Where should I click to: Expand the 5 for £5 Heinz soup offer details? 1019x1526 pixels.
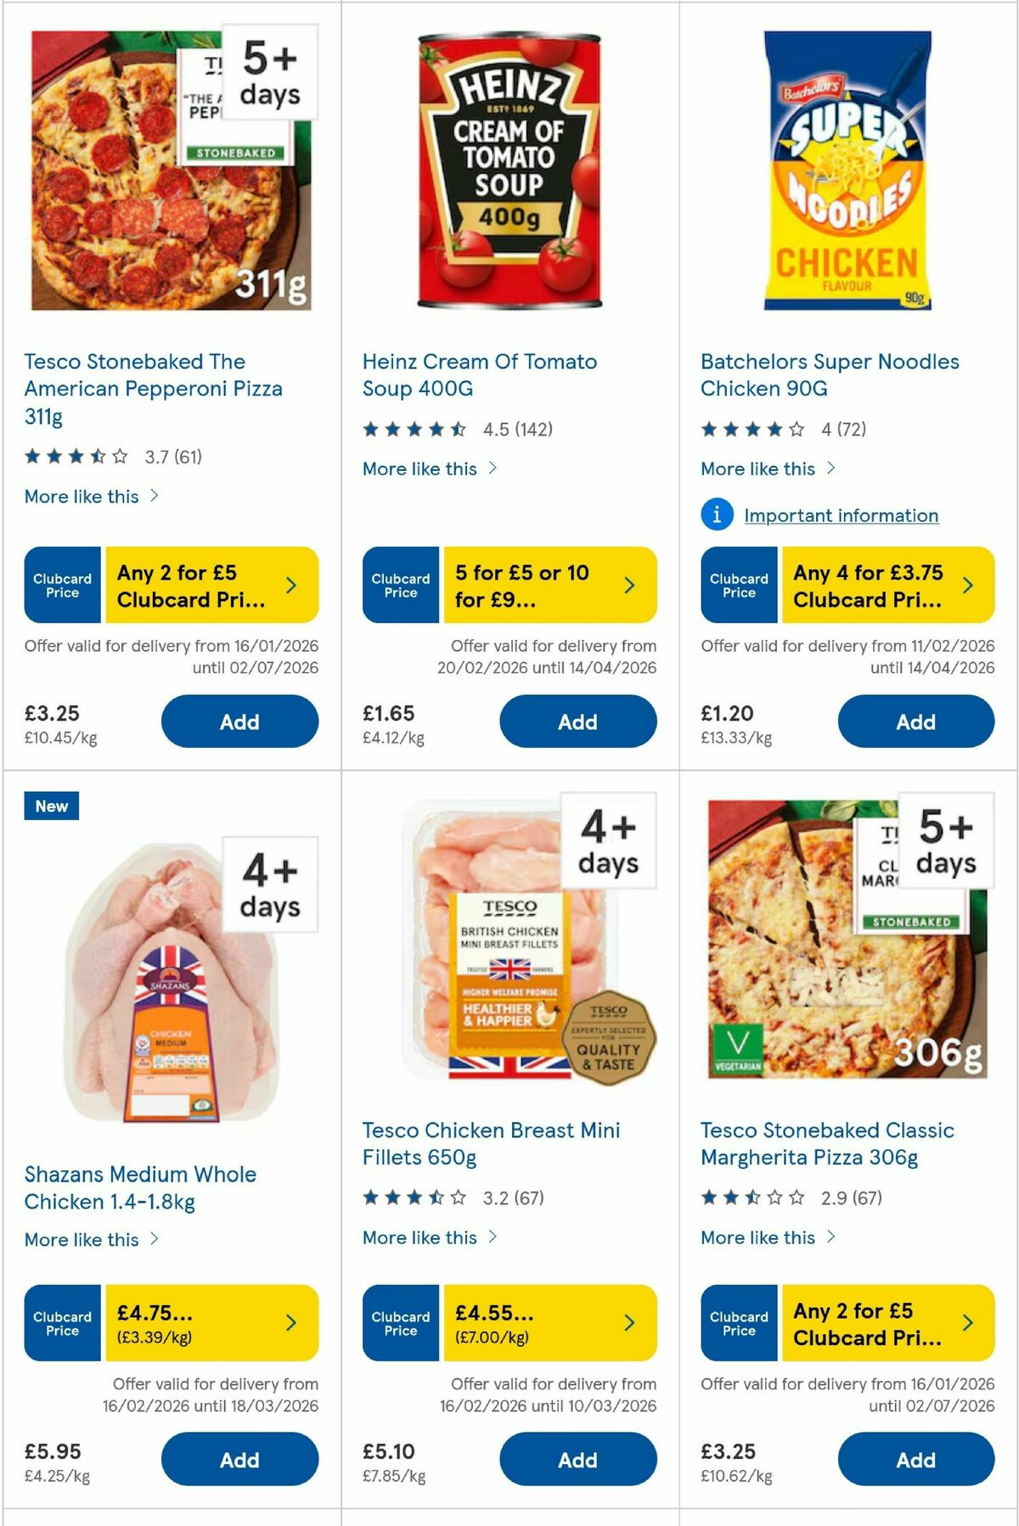click(x=628, y=585)
